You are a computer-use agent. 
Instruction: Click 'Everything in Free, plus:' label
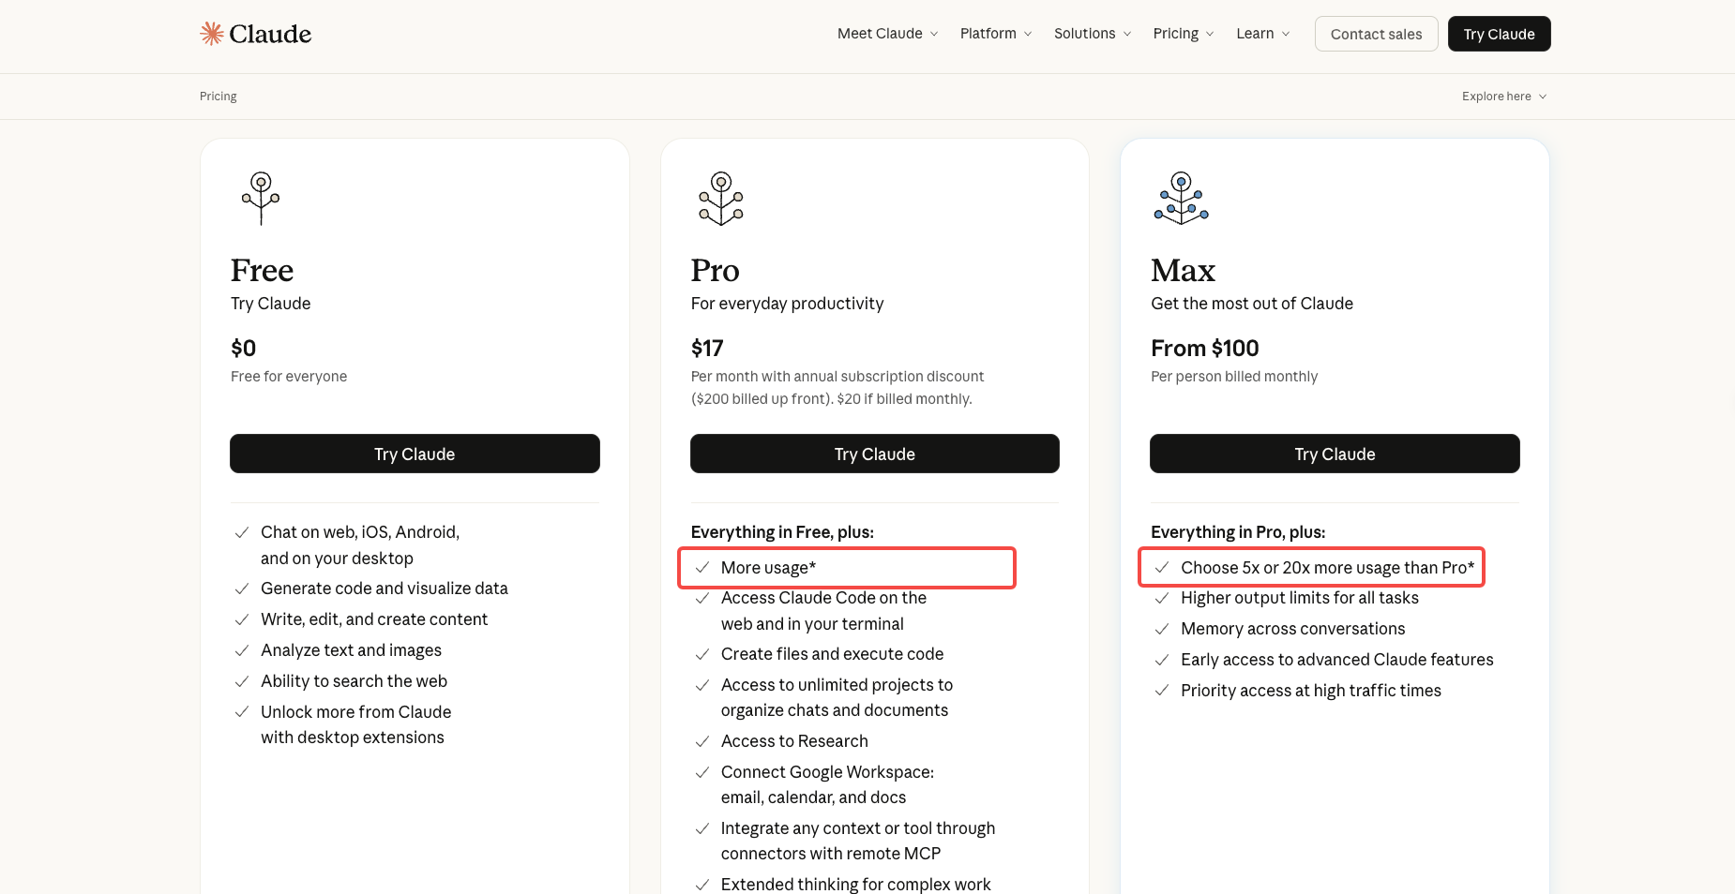tap(782, 532)
